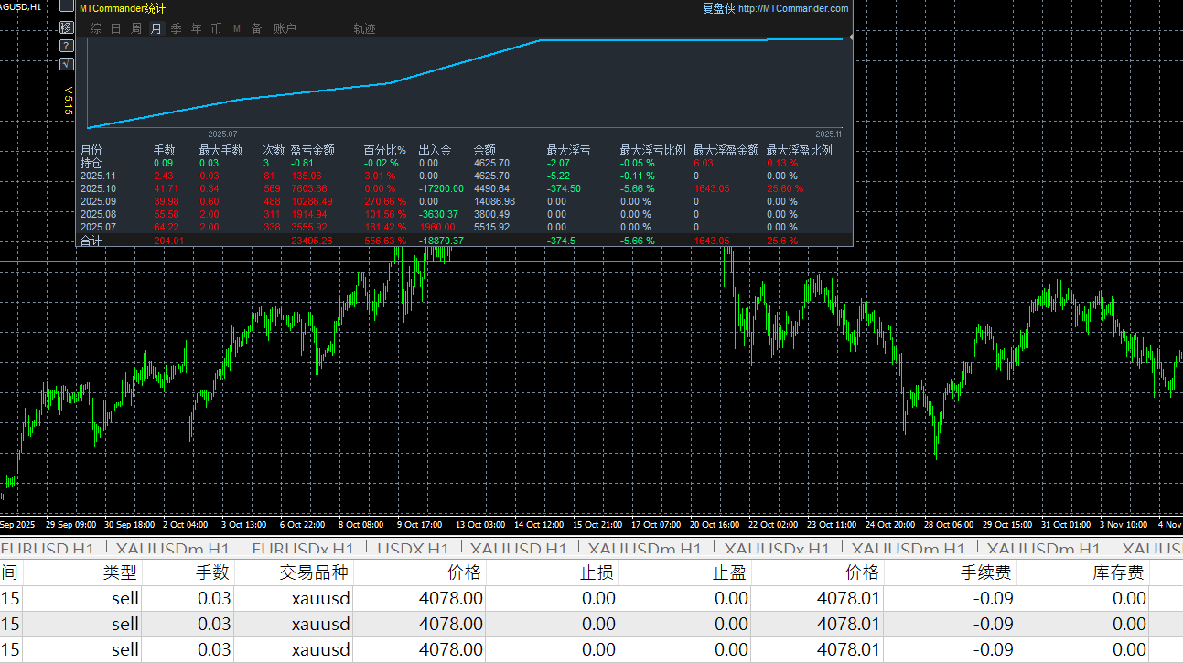1183x663 pixels.
Task: Switch to the XAUUSD H1 chart tab
Action: pos(519,549)
